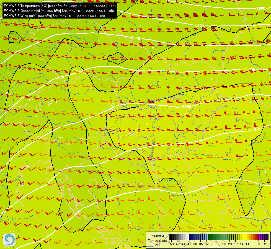Click the 5680 geopotential contour label
This screenshot has height=249, width=271.
[x=187, y=107]
